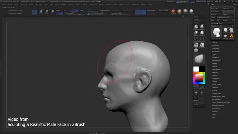Toggle Auto Groups option
This screenshot has width=238, height=134.
(x=164, y=10)
